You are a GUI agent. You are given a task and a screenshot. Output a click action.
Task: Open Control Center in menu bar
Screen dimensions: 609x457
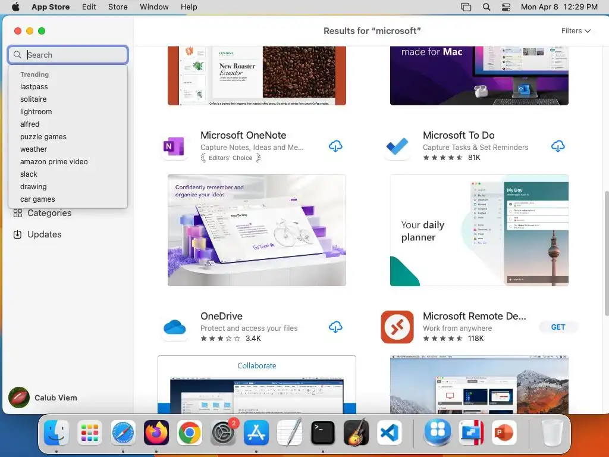coord(506,7)
